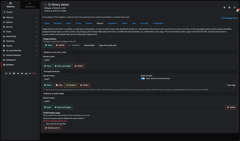Click the refresh arrows icon in header
The width and height of the screenshot is (240, 141).
pos(234,8)
